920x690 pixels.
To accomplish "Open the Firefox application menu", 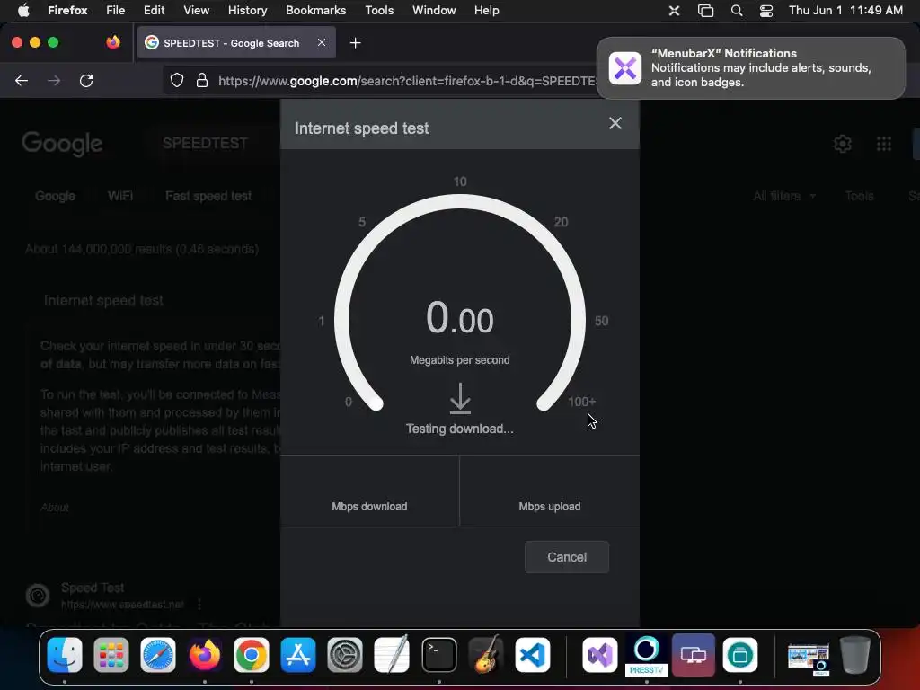I will tap(67, 10).
